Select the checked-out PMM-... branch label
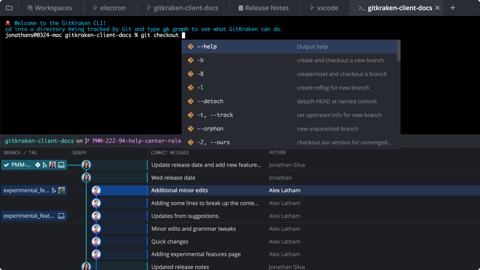Screen dimensions: 480x270 (34, 165)
